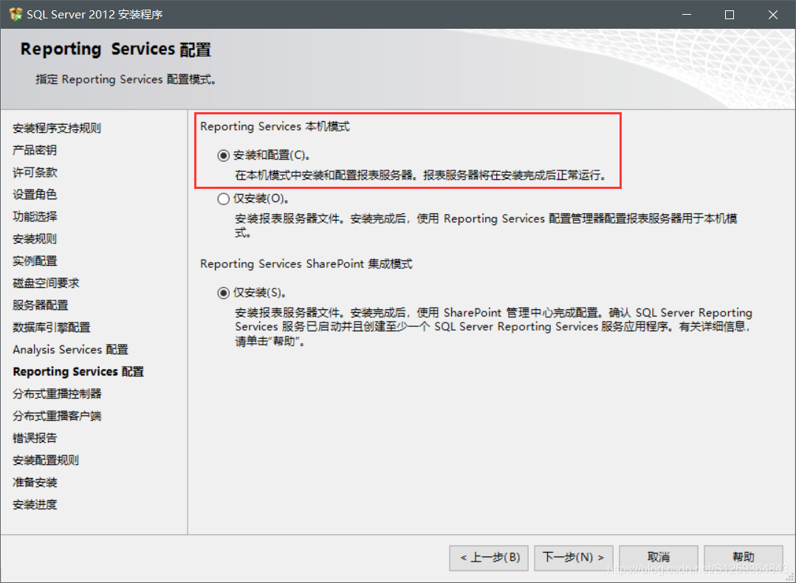Click the 功能选择 step in sidebar

point(35,217)
